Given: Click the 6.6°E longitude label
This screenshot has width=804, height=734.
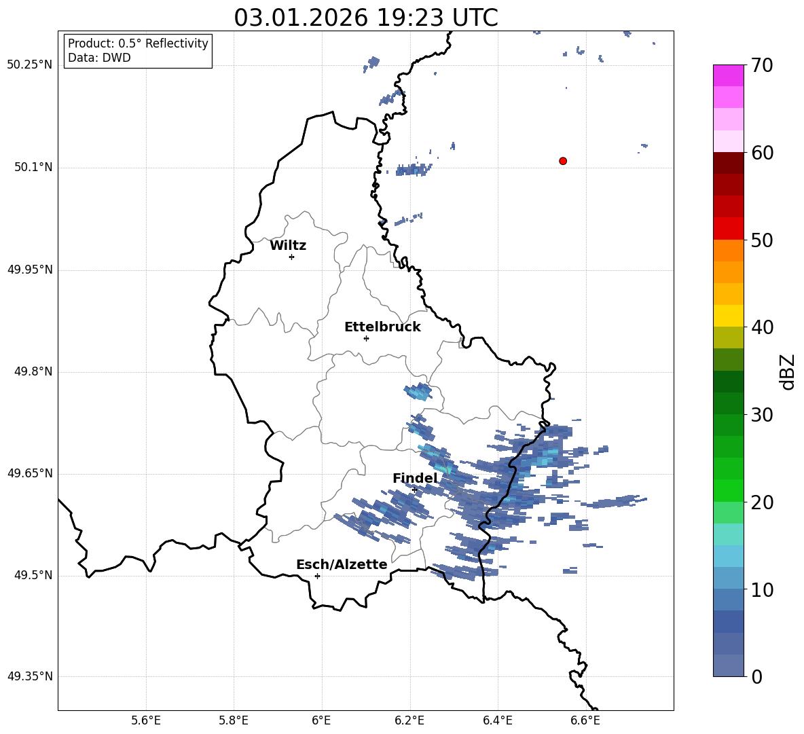Looking at the screenshot, I should pos(585,720).
